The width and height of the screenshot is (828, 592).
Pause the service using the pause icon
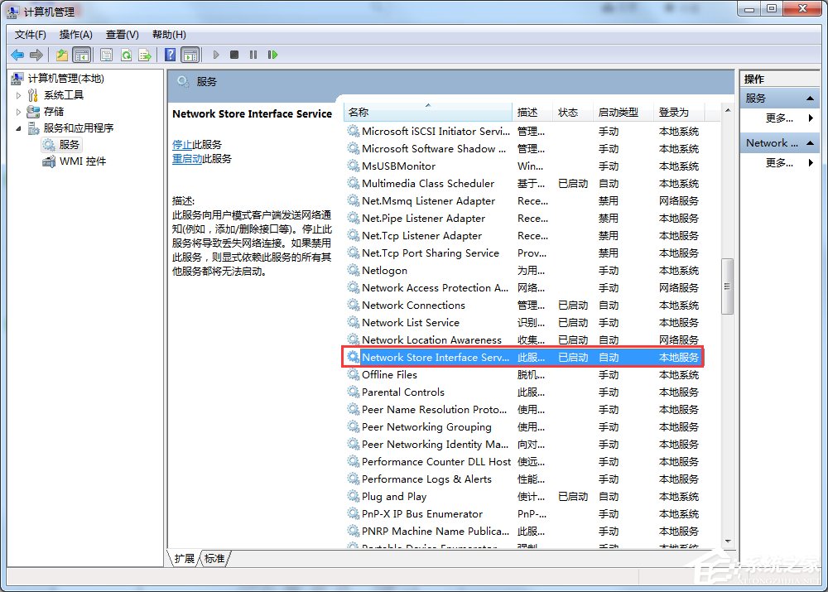click(x=253, y=55)
